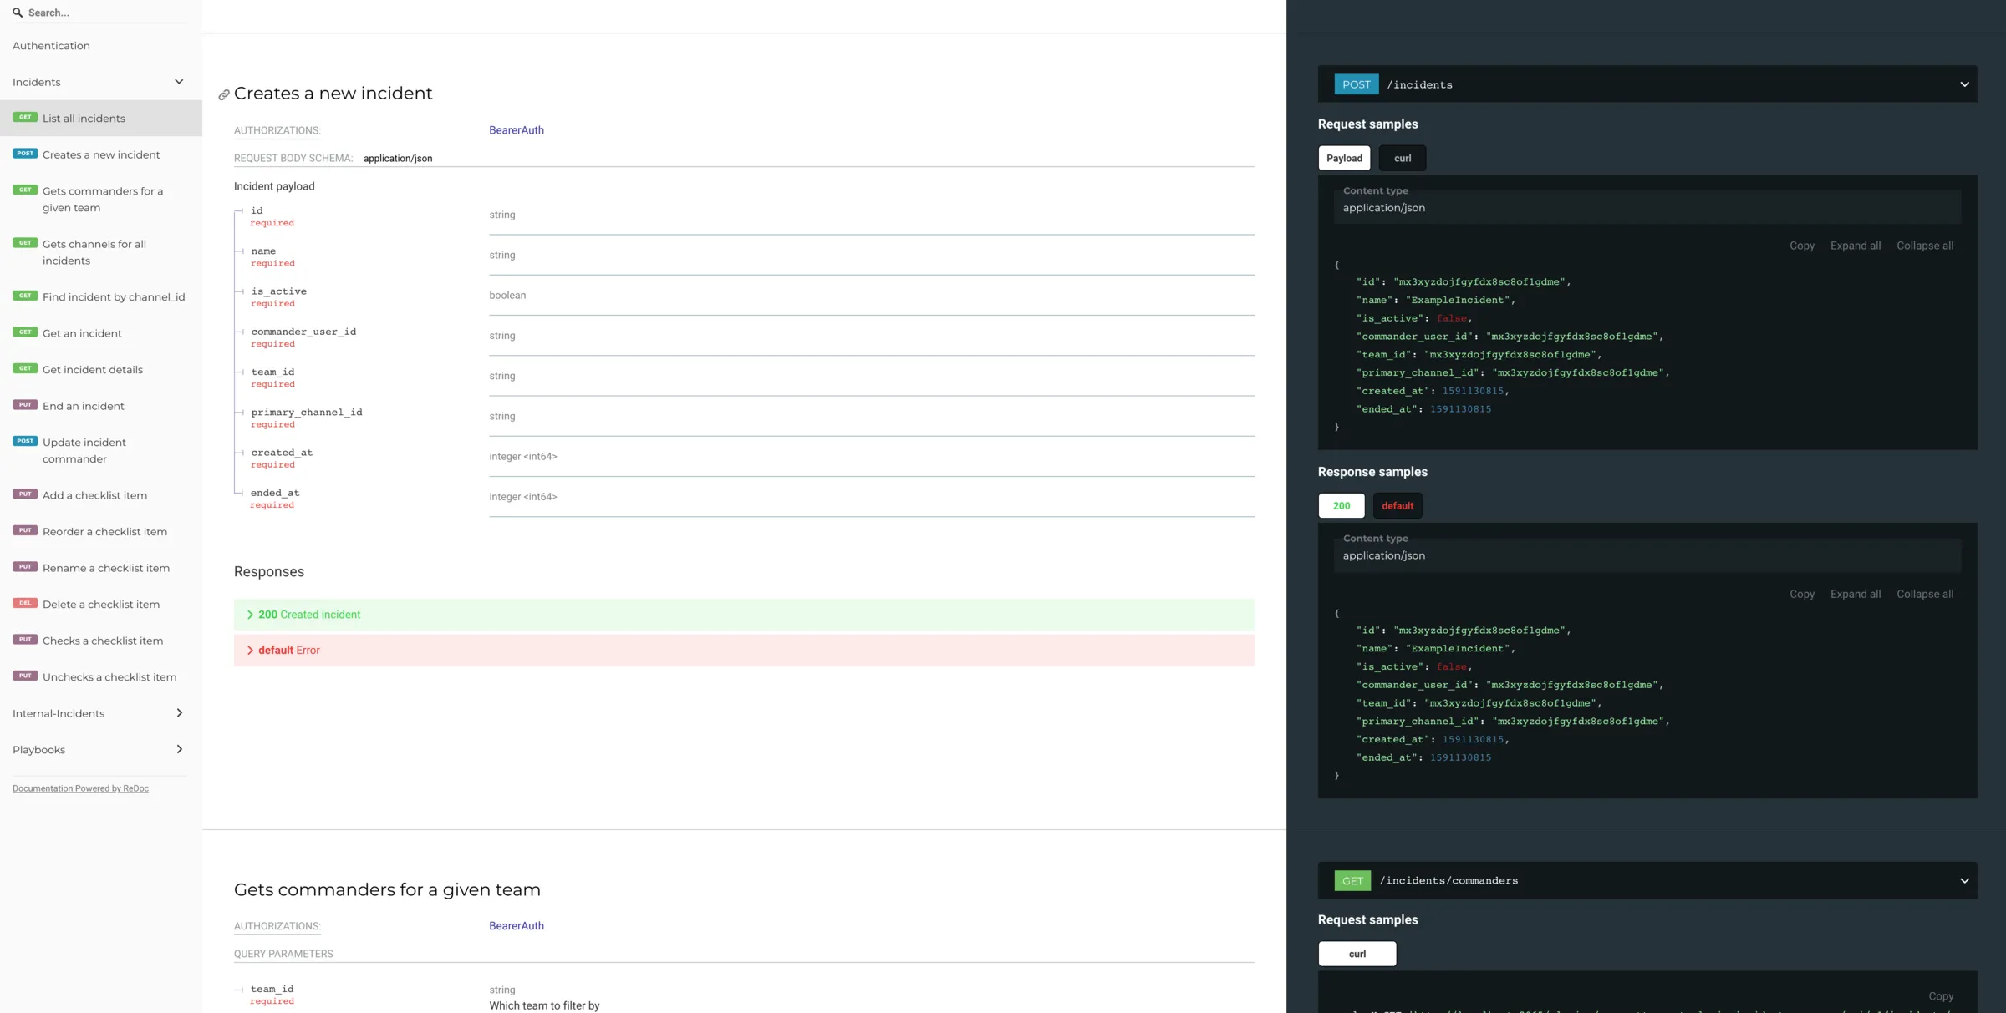
Task: Collapse all in response sample JSON
Action: [1925, 594]
